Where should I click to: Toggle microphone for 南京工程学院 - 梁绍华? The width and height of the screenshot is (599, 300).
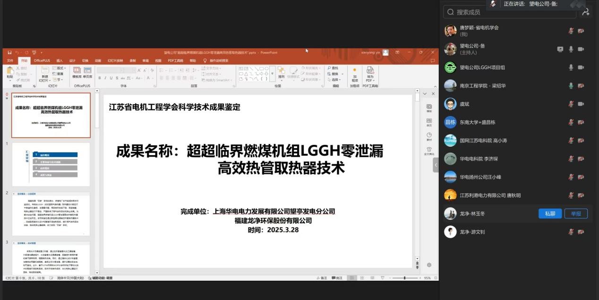pos(571,86)
